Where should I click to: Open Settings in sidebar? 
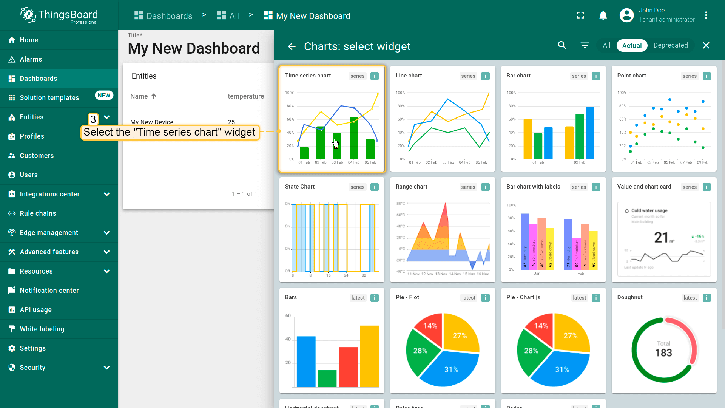coord(59,348)
